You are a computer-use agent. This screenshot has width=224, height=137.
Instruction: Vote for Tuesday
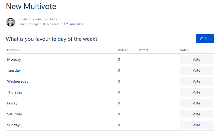(196, 70)
